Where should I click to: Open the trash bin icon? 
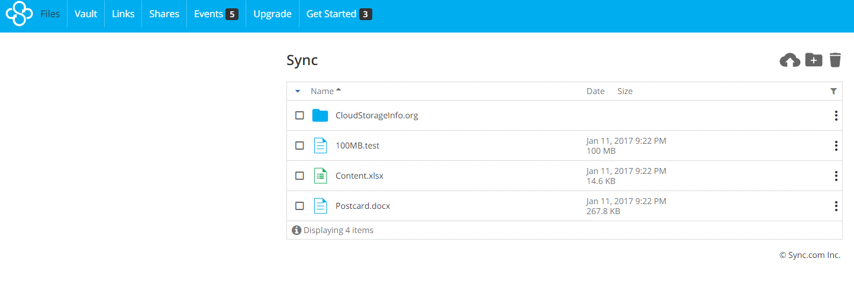(x=835, y=60)
